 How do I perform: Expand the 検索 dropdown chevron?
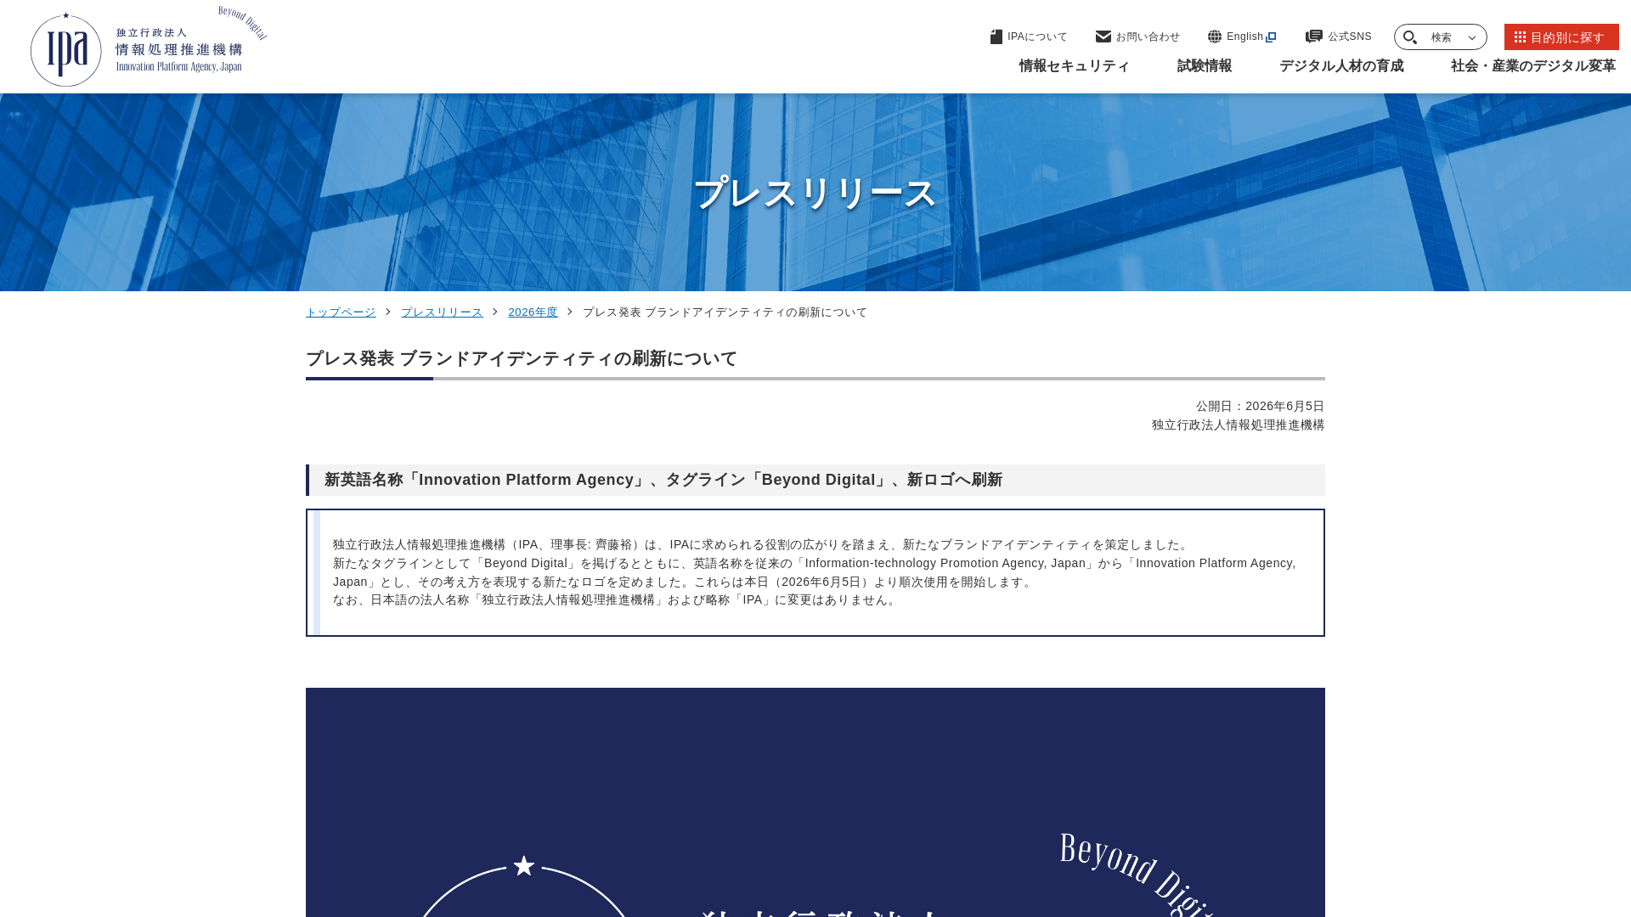coord(1472,37)
